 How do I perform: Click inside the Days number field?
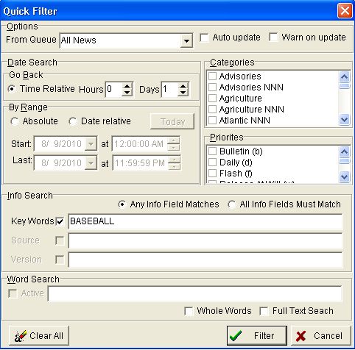(x=169, y=89)
